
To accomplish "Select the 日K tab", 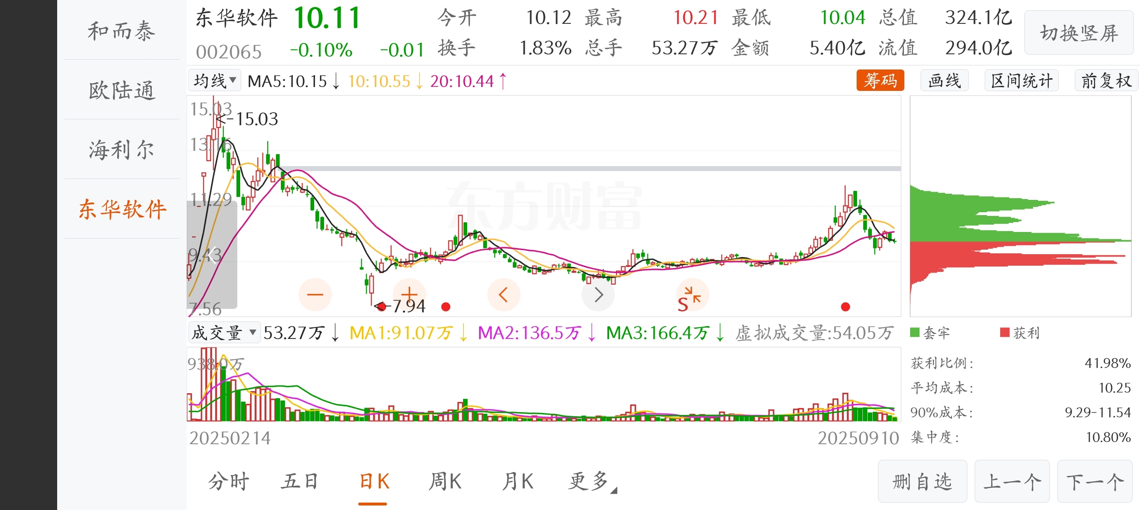I will tap(374, 482).
